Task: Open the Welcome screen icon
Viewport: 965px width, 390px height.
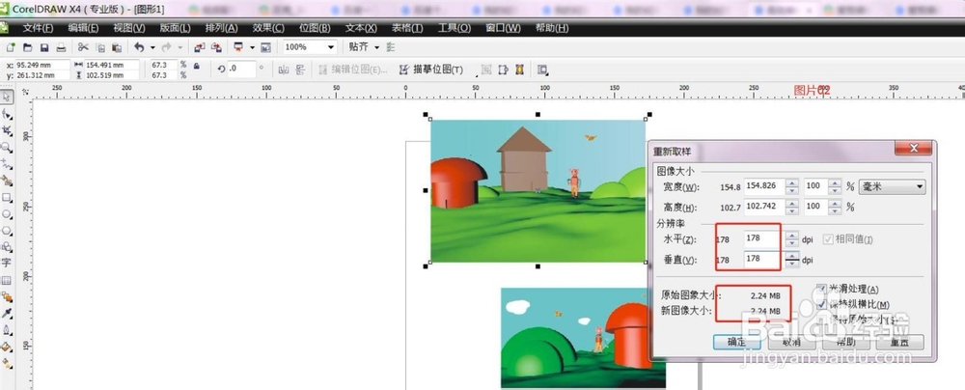Action: tap(266, 47)
